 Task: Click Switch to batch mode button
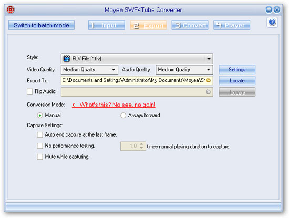42,25
